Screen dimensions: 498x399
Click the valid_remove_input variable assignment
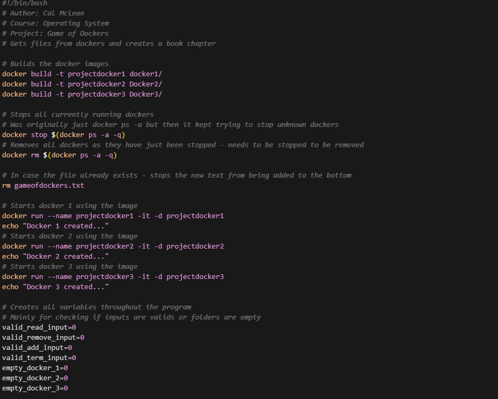click(x=43, y=338)
